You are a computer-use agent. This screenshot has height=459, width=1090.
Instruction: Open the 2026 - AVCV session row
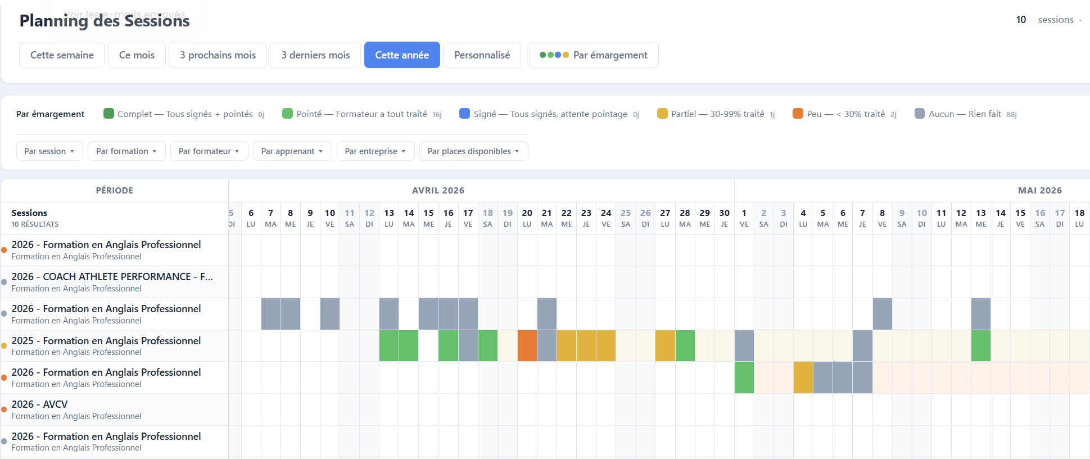(x=115, y=409)
